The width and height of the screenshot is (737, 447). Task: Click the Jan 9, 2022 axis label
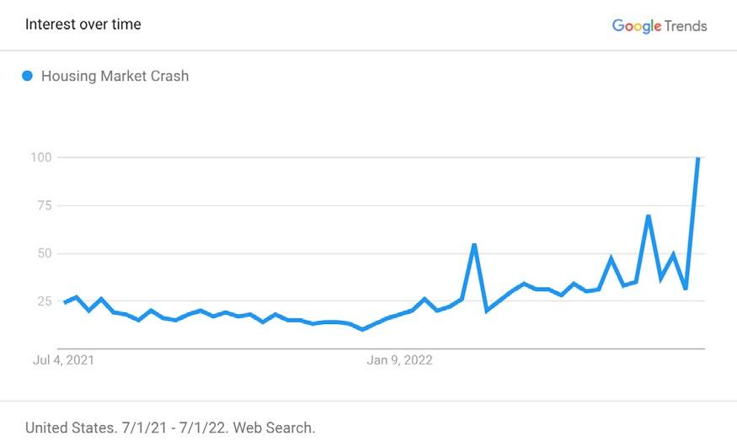(399, 360)
